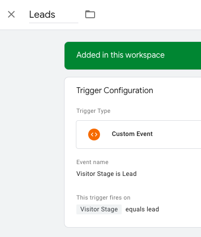Click the 'Trigger Type' label
This screenshot has height=237, width=201.
click(x=93, y=111)
